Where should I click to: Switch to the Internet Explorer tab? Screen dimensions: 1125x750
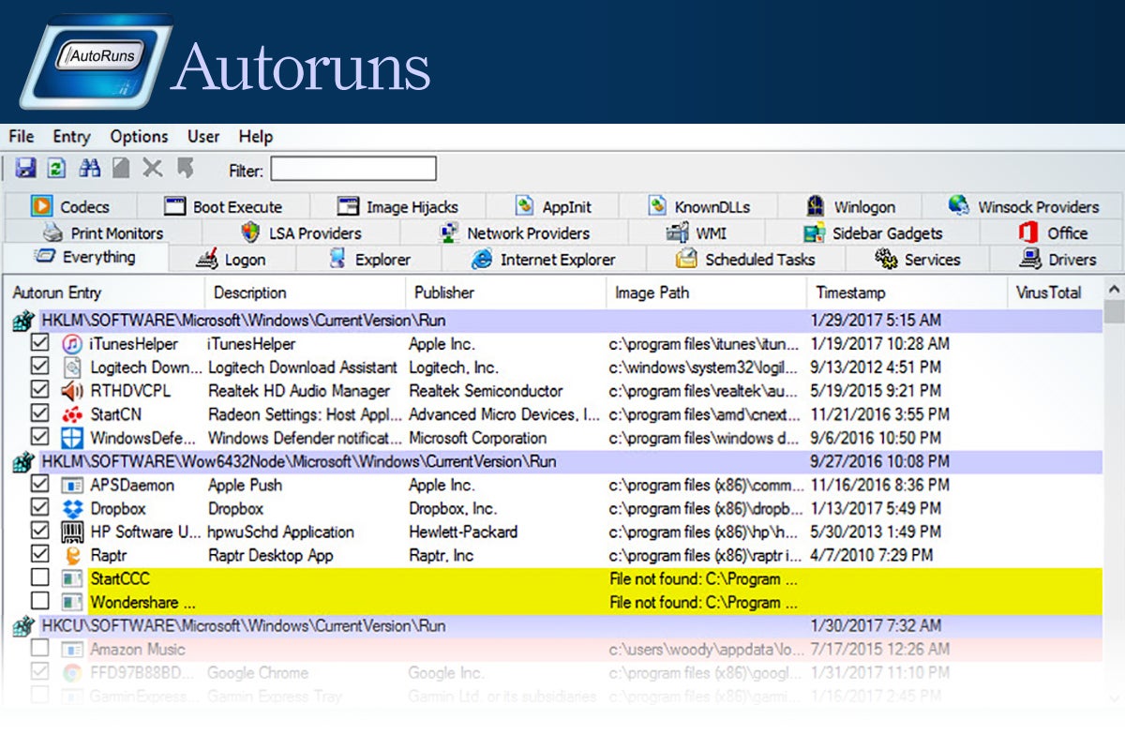[544, 260]
